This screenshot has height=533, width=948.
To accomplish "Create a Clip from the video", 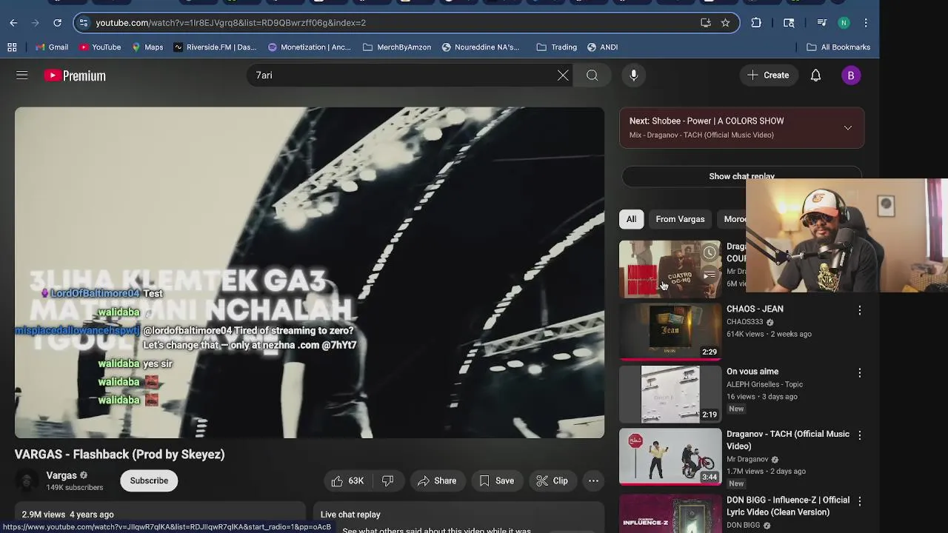I will point(552,481).
